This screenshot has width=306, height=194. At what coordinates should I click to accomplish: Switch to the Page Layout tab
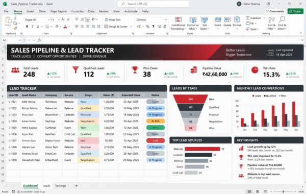click(x=59, y=11)
